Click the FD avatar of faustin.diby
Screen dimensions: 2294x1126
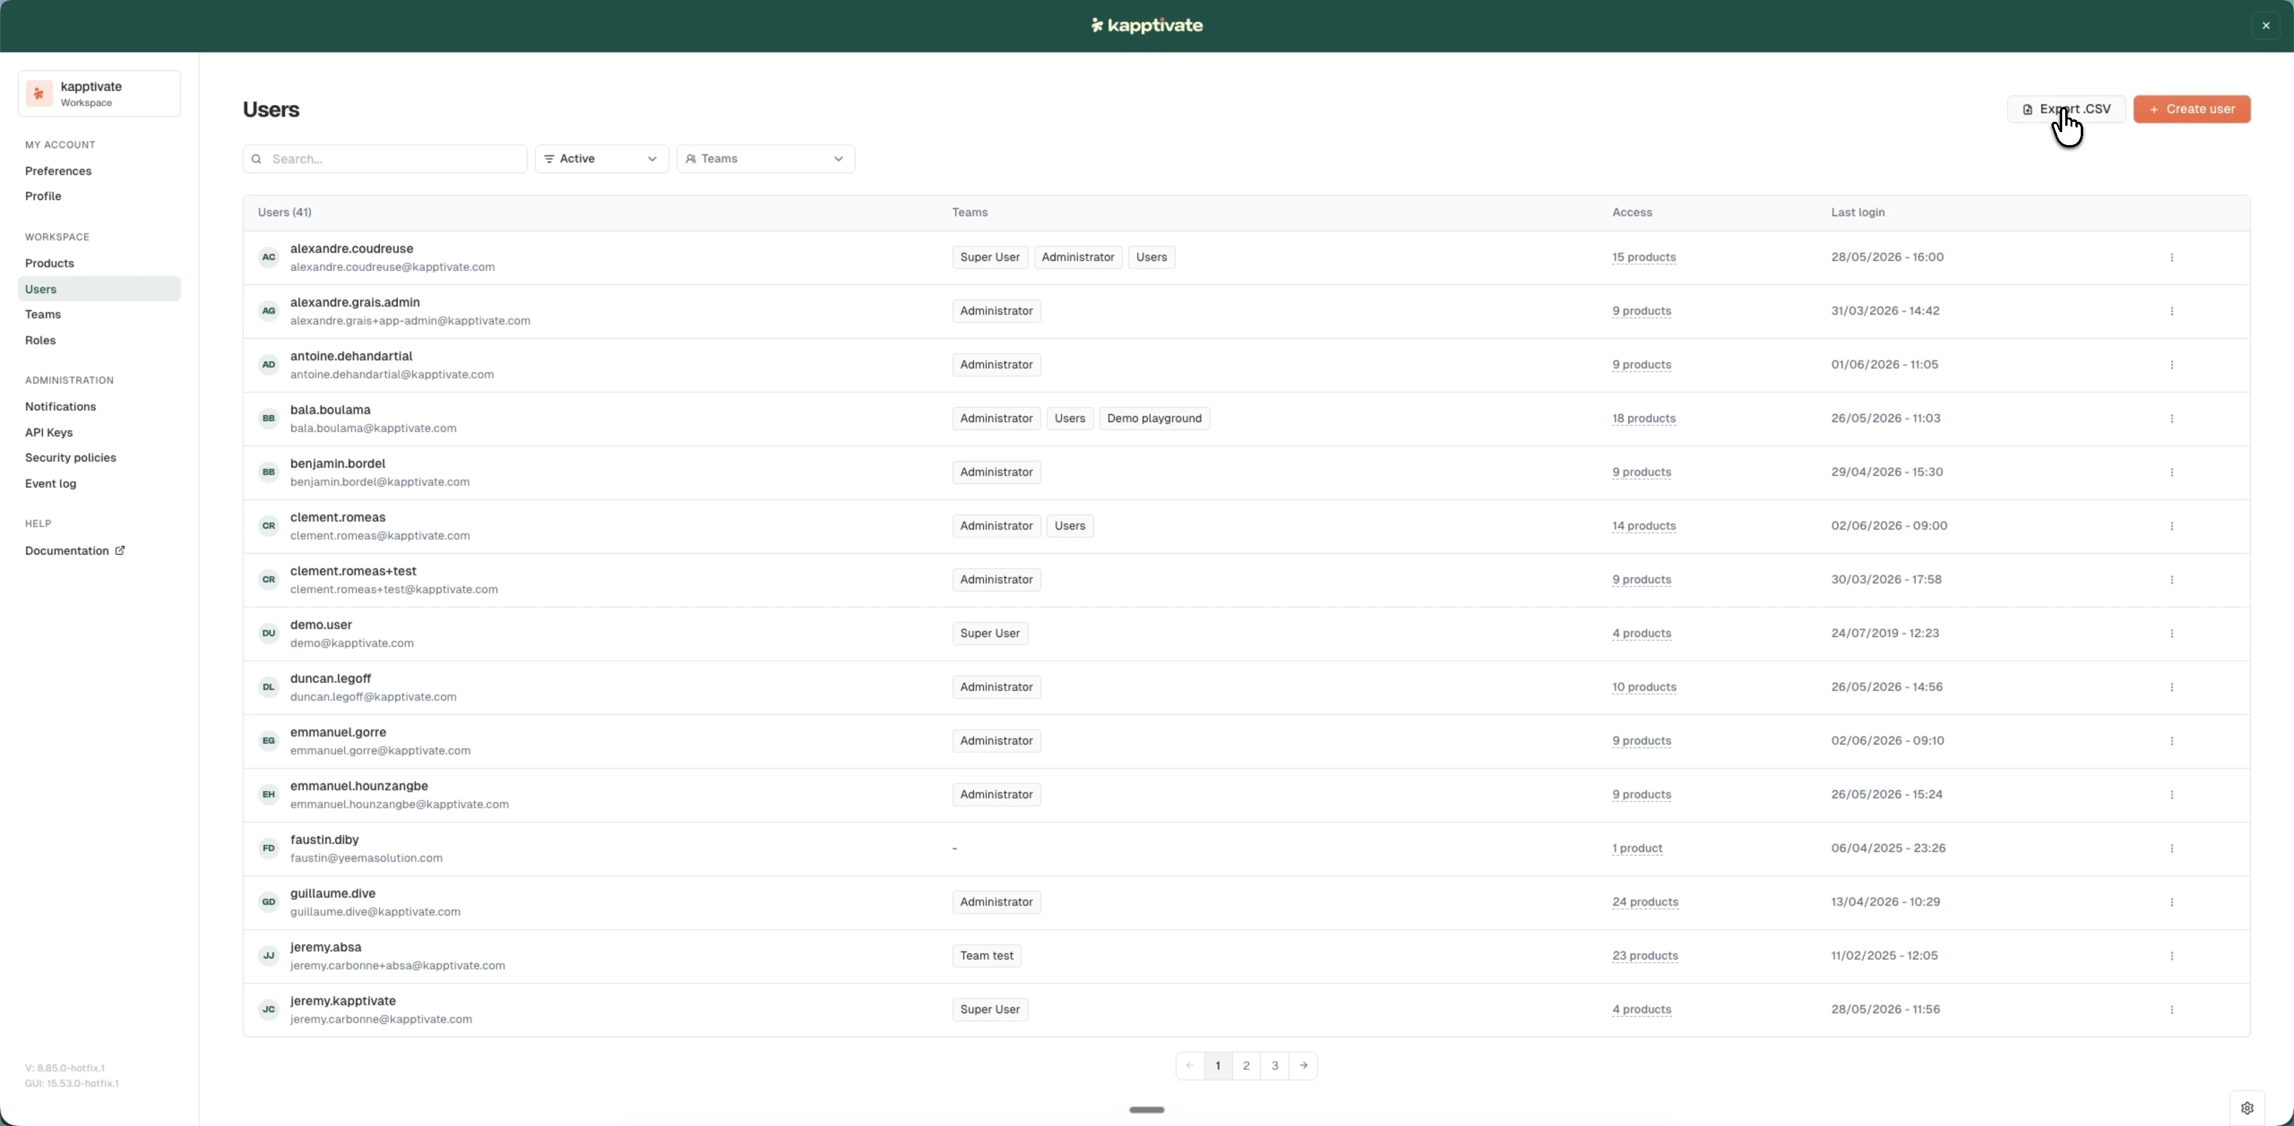tap(268, 848)
